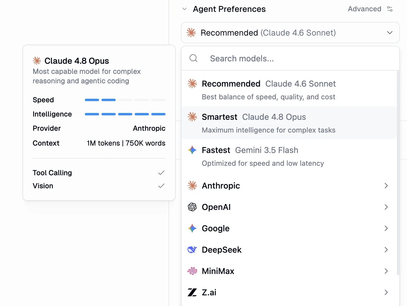Image resolution: width=407 pixels, height=306 pixels.
Task: Click 'Best balance of speed, quality, and cost'
Action: [x=268, y=97]
